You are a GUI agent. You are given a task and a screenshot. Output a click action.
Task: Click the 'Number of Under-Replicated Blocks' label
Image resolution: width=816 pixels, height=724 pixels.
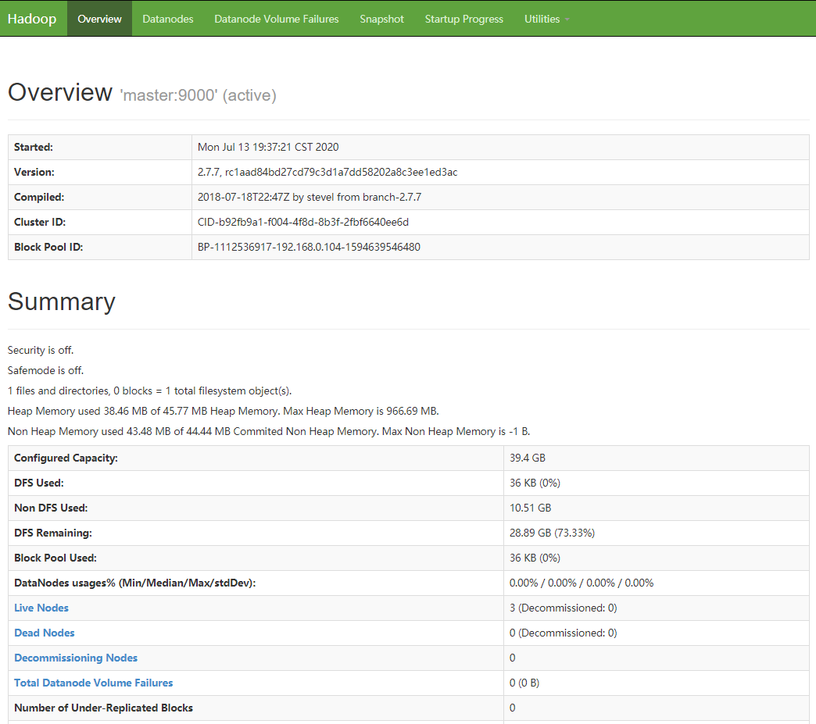103,708
